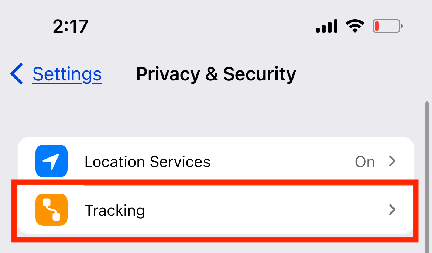The image size is (432, 253).
Task: Tap the cellular signal bars icon
Action: tap(327, 27)
